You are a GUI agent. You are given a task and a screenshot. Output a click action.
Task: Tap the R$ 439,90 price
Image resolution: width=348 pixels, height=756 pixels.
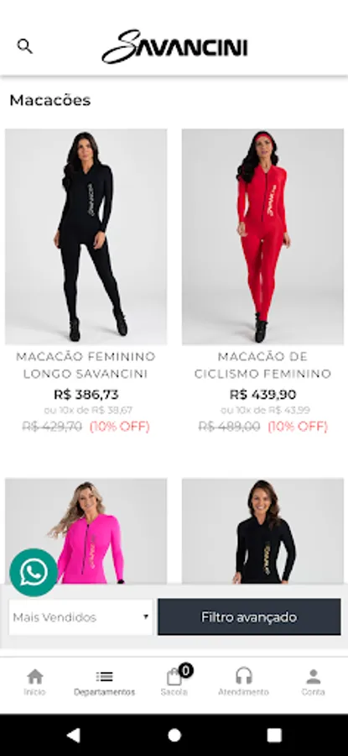[x=262, y=395]
